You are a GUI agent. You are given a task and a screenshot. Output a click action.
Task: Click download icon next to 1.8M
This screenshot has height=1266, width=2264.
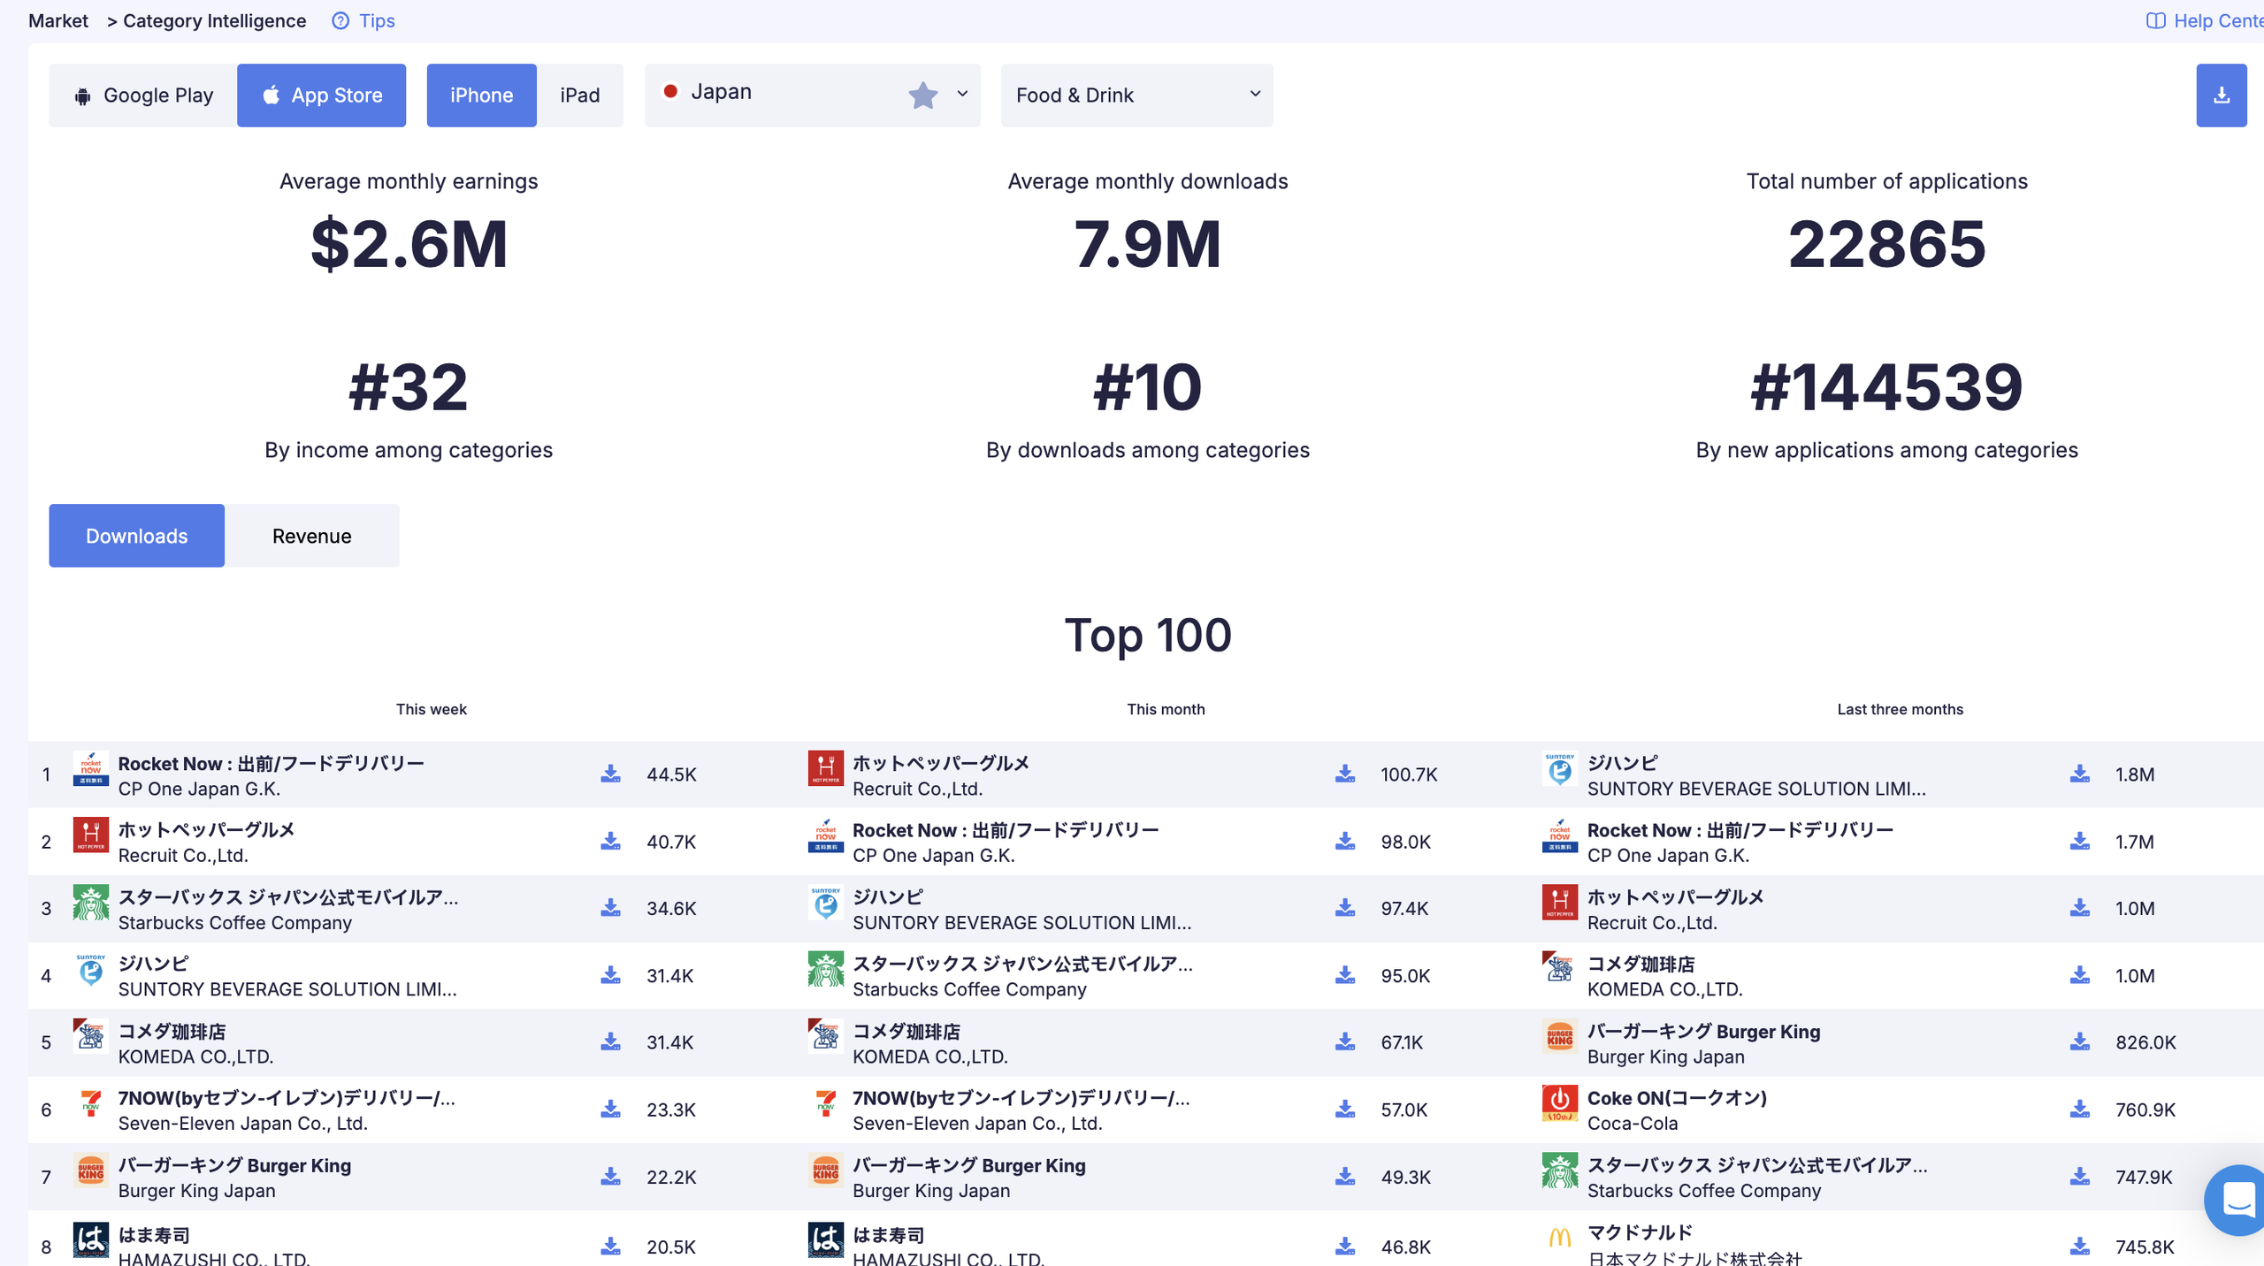2079,774
